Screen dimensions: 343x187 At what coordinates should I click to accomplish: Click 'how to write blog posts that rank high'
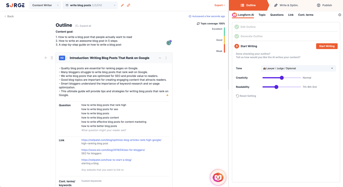[x=104, y=105]
